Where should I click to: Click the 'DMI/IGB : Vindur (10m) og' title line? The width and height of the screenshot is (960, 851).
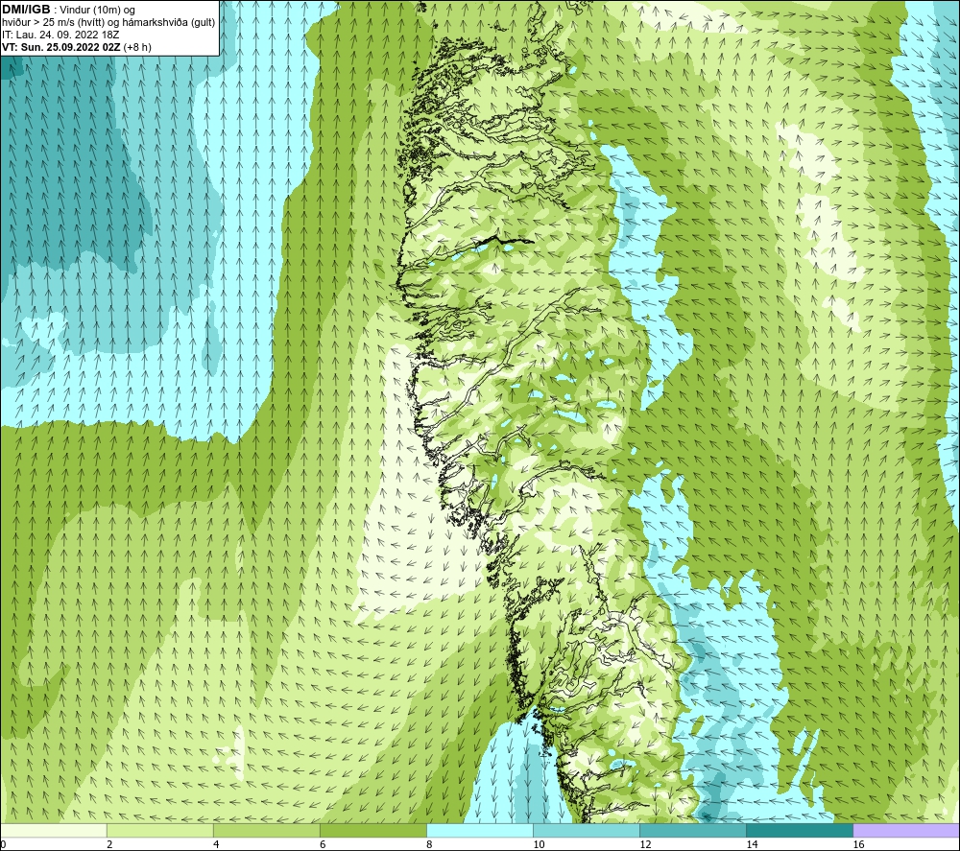(x=68, y=10)
